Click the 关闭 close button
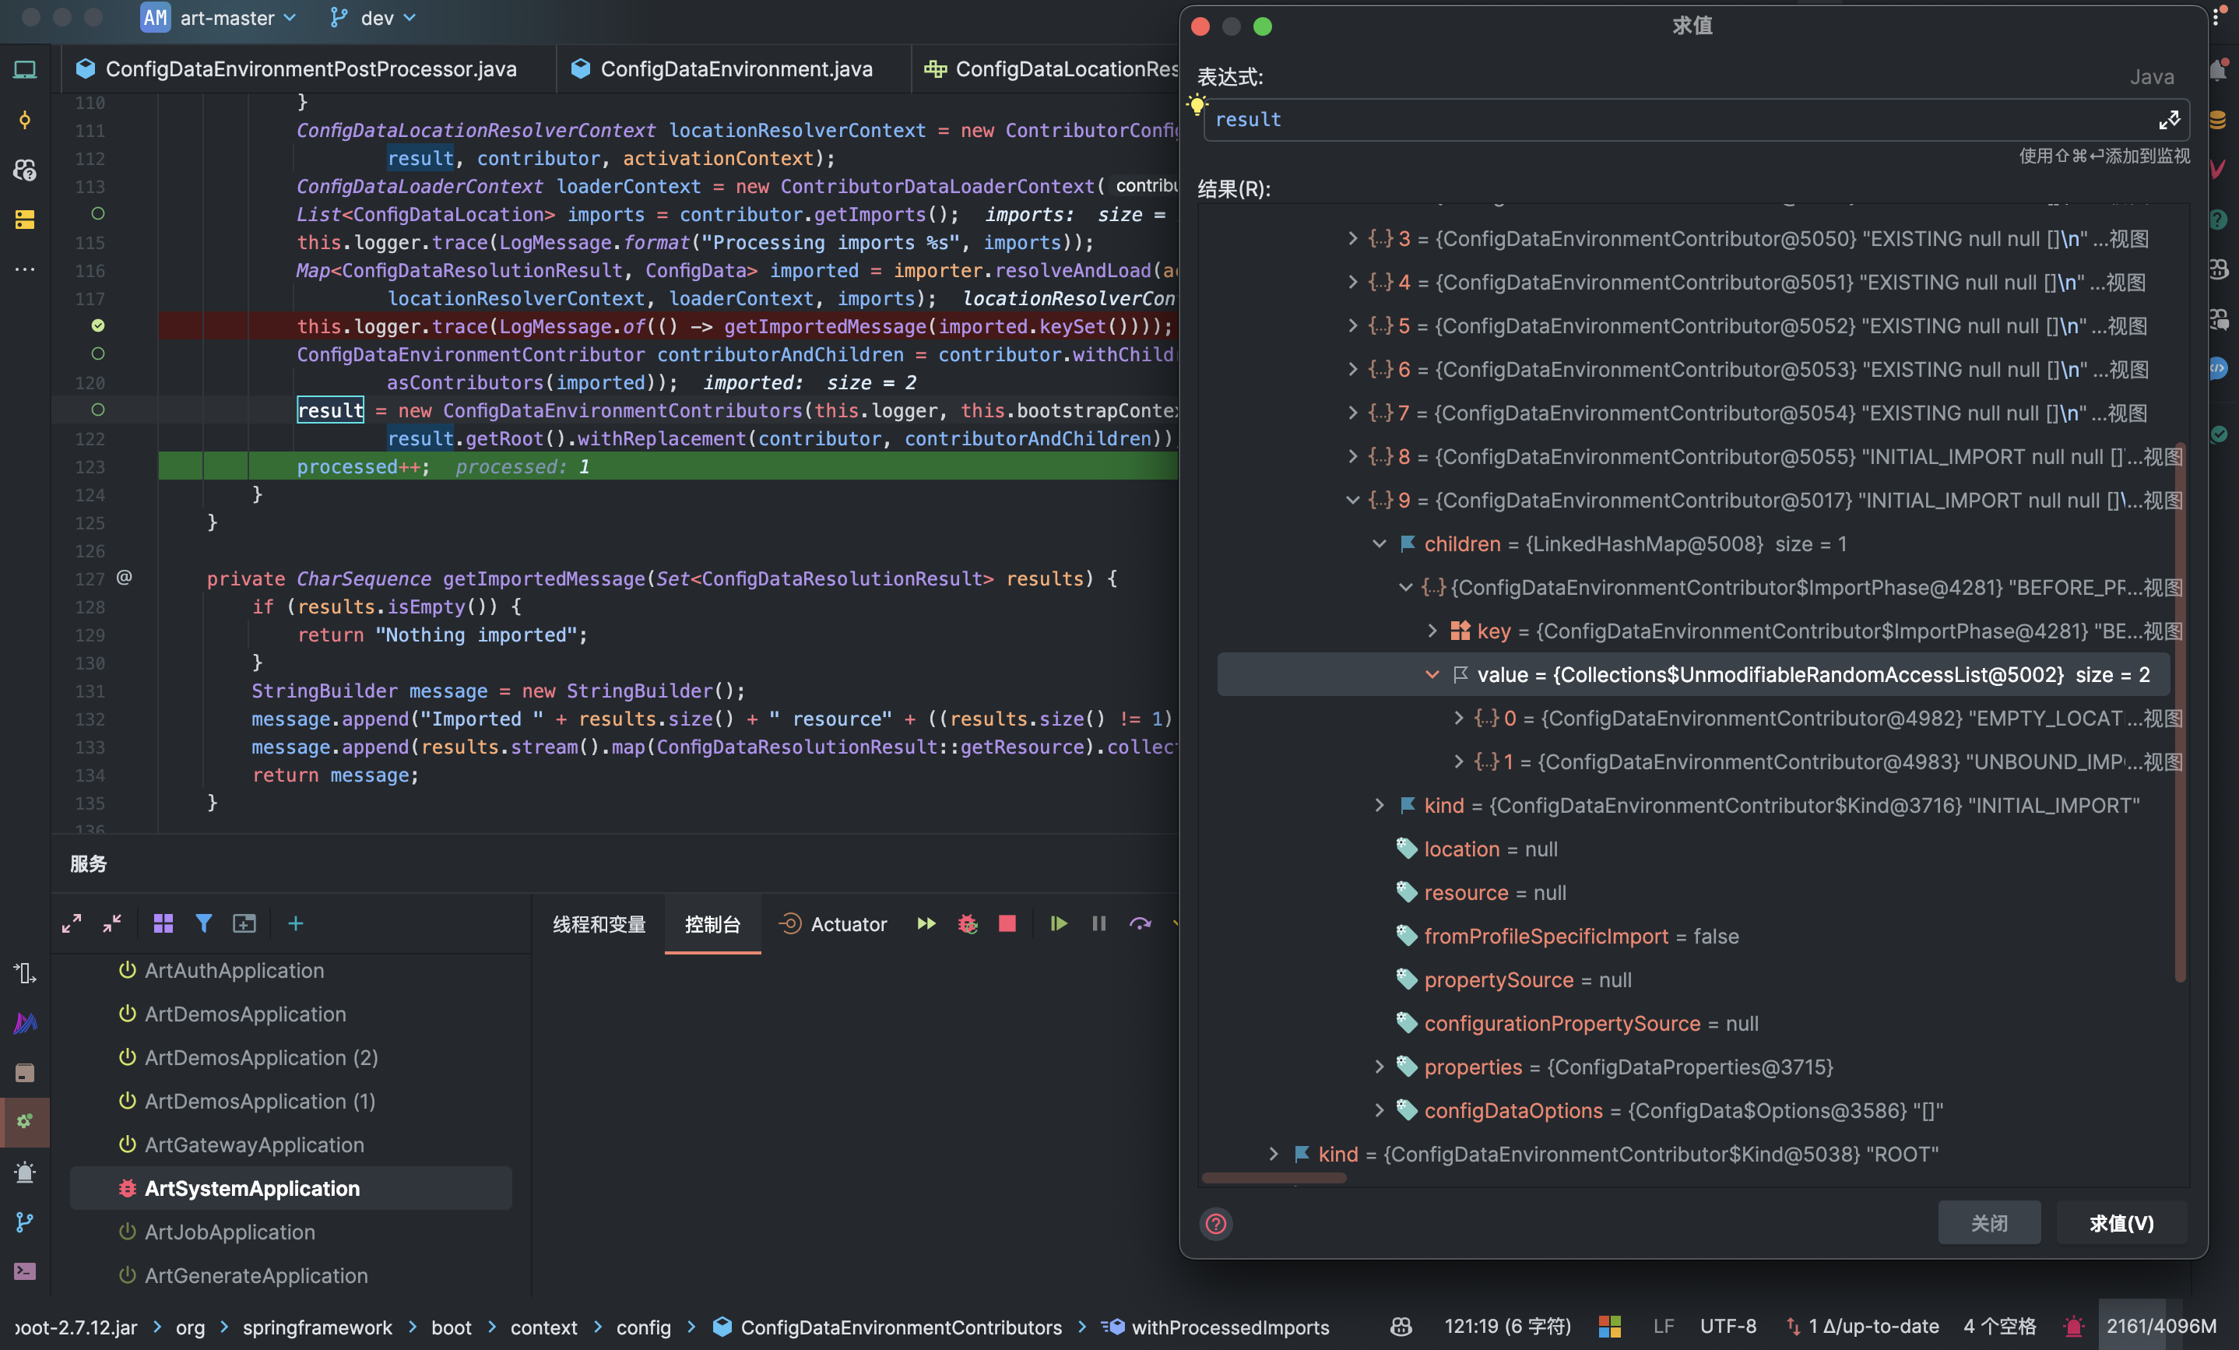 (x=1988, y=1223)
